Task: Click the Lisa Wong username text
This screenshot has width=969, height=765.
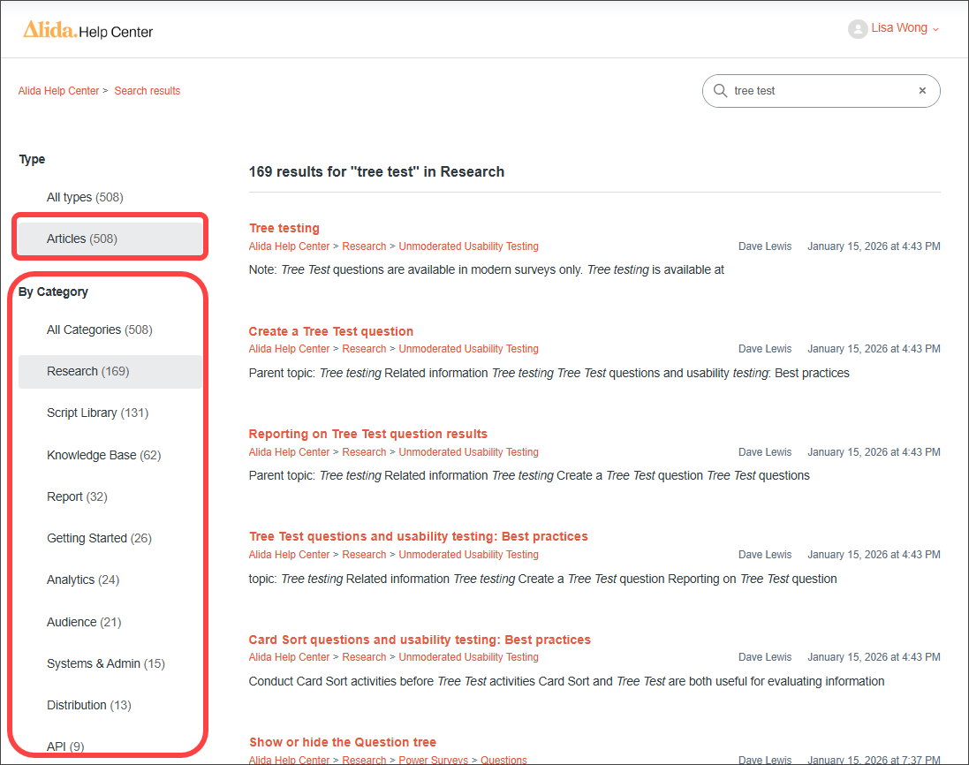Action: tap(899, 27)
